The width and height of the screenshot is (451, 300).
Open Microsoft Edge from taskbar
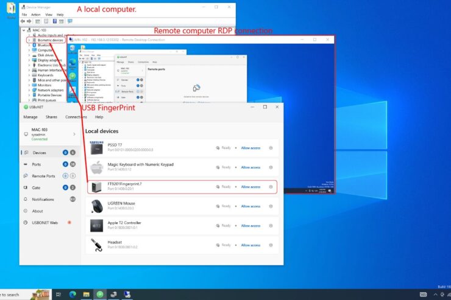pyautogui.click(x=73, y=295)
